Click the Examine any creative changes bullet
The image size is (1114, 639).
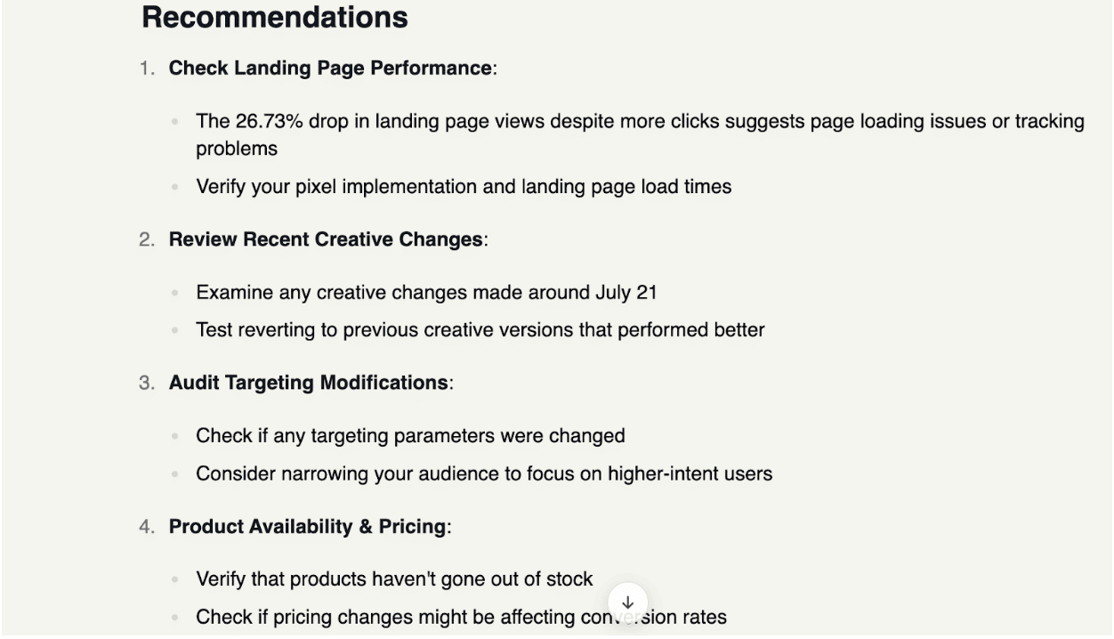pyautogui.click(x=426, y=292)
